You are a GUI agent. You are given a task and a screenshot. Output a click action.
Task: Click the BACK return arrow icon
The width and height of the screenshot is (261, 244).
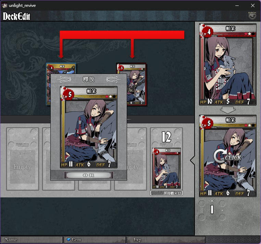[x=252, y=16]
